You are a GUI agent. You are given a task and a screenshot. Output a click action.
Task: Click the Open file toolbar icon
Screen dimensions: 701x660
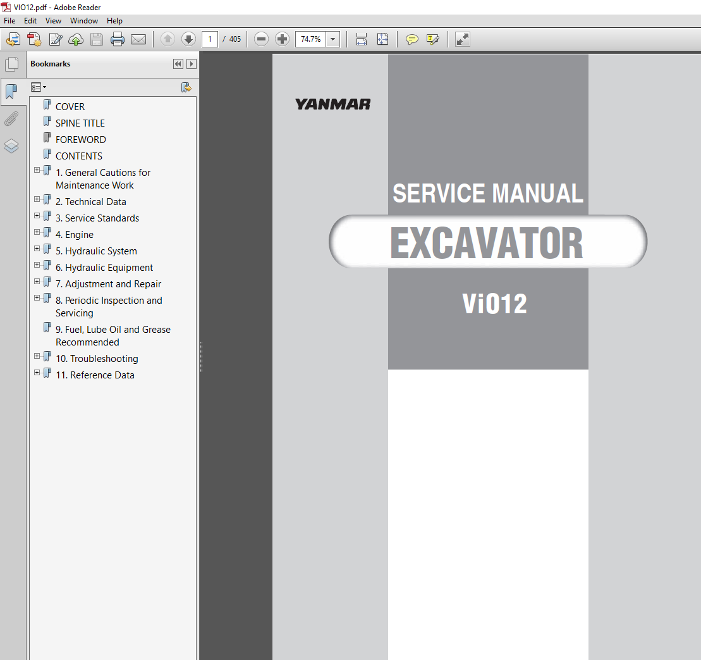[x=13, y=39]
